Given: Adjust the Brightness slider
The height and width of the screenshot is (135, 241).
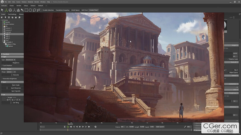Looking at the screenshot, I should click(x=12, y=63).
